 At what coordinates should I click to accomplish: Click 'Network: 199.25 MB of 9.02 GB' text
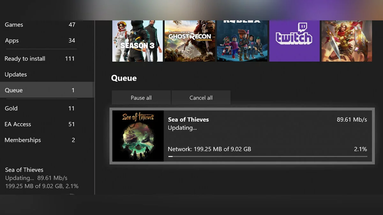(x=209, y=149)
